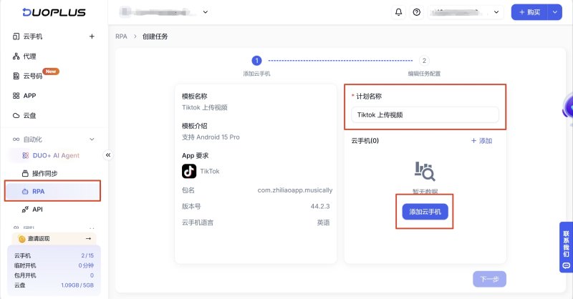Click the 自动化 infinity icon

tap(16, 139)
